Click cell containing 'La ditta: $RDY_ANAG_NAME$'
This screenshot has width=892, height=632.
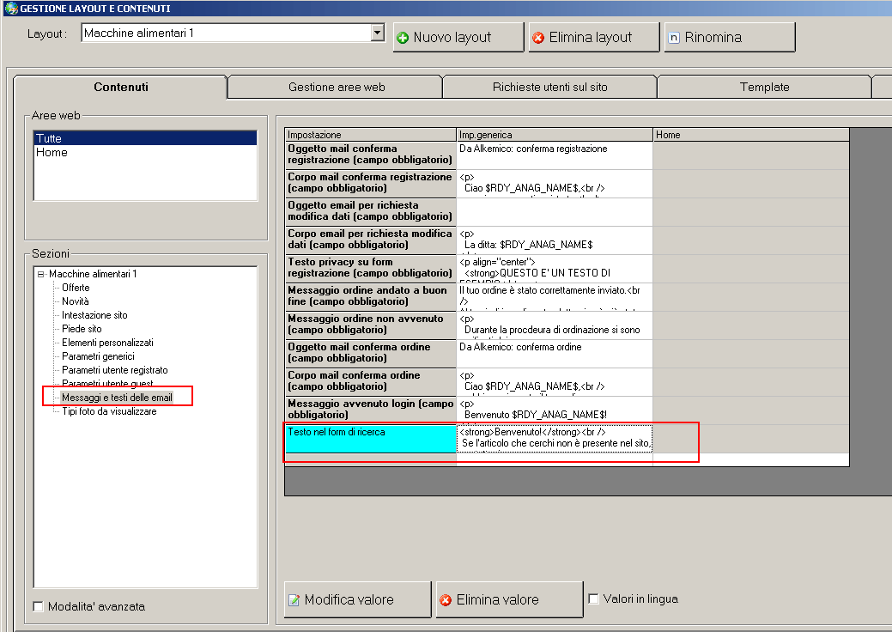[x=555, y=240]
